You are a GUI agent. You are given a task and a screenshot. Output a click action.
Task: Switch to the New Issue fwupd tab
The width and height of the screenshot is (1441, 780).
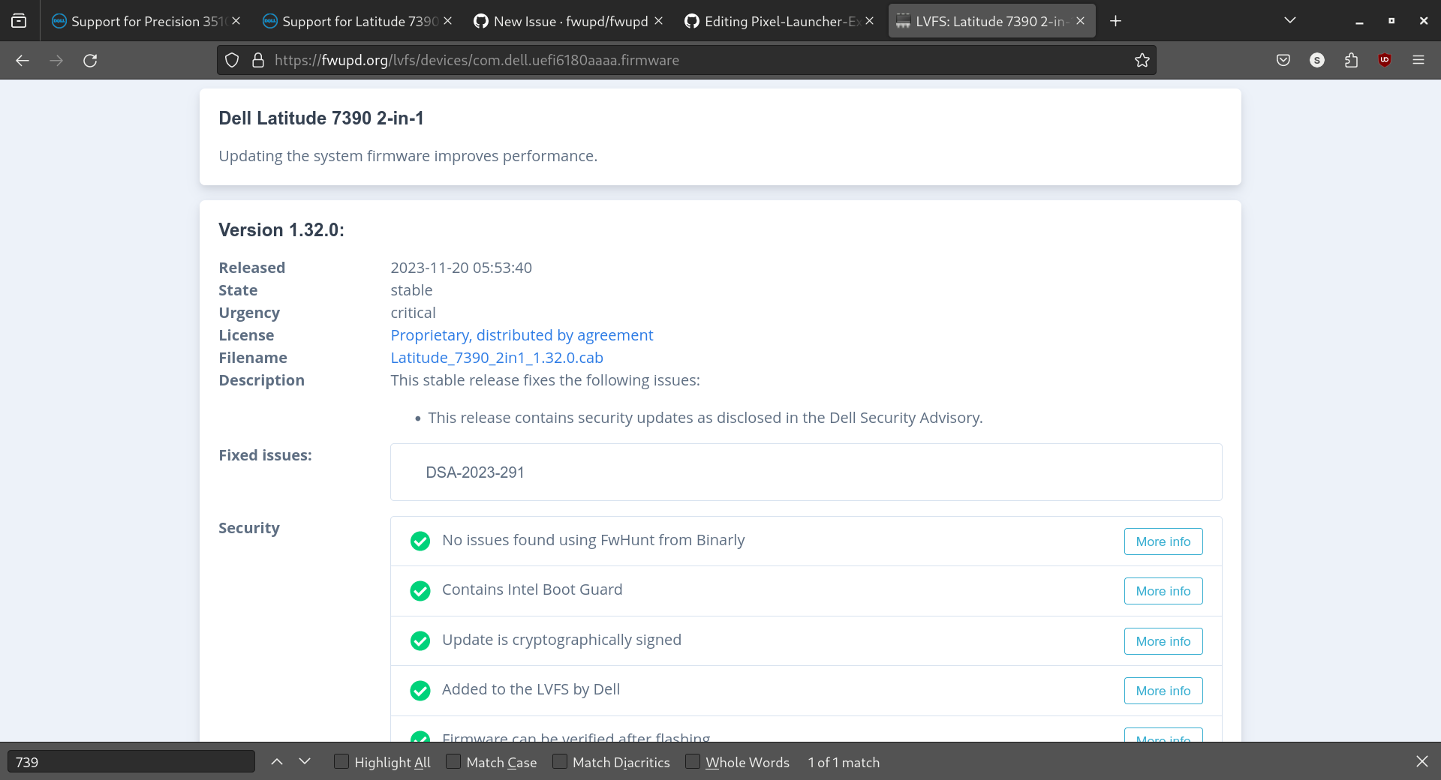570,21
